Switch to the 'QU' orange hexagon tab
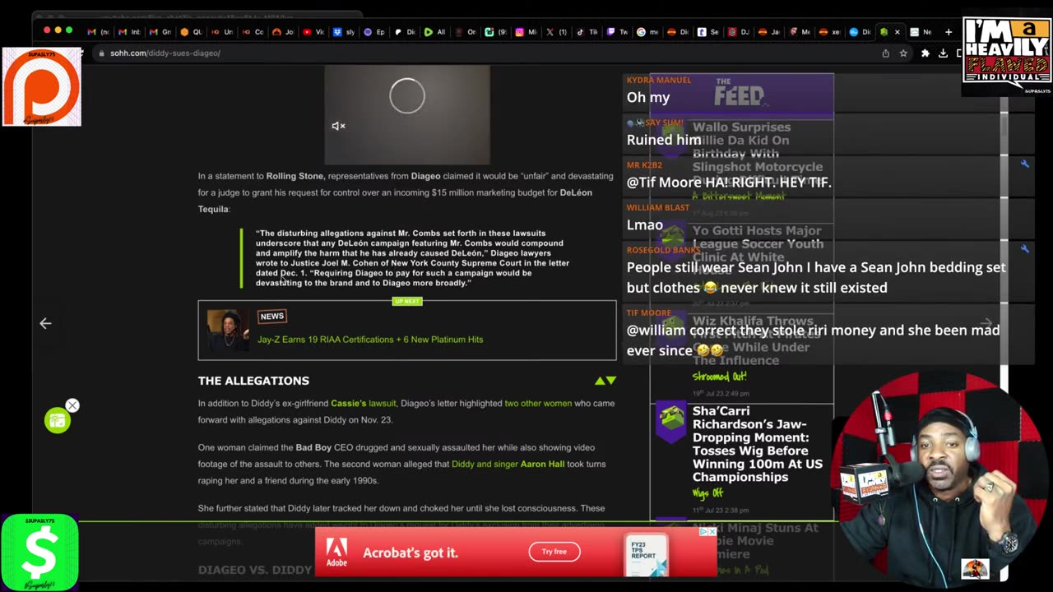 [x=192, y=32]
